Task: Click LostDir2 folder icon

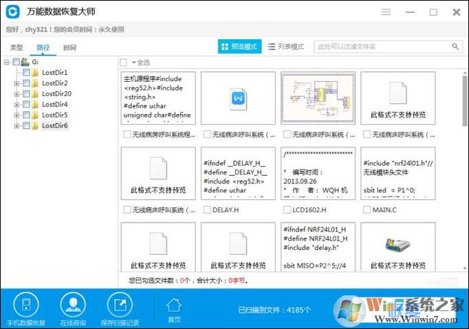Action: [35, 83]
